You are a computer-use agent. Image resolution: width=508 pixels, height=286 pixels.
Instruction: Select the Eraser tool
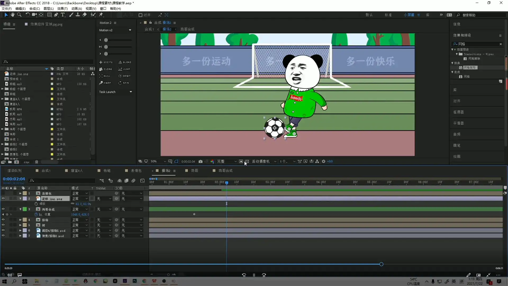[84, 15]
